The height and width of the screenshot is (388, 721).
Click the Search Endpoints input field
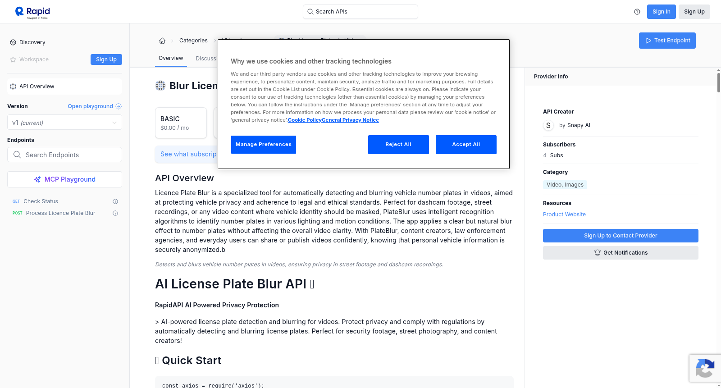tap(64, 155)
